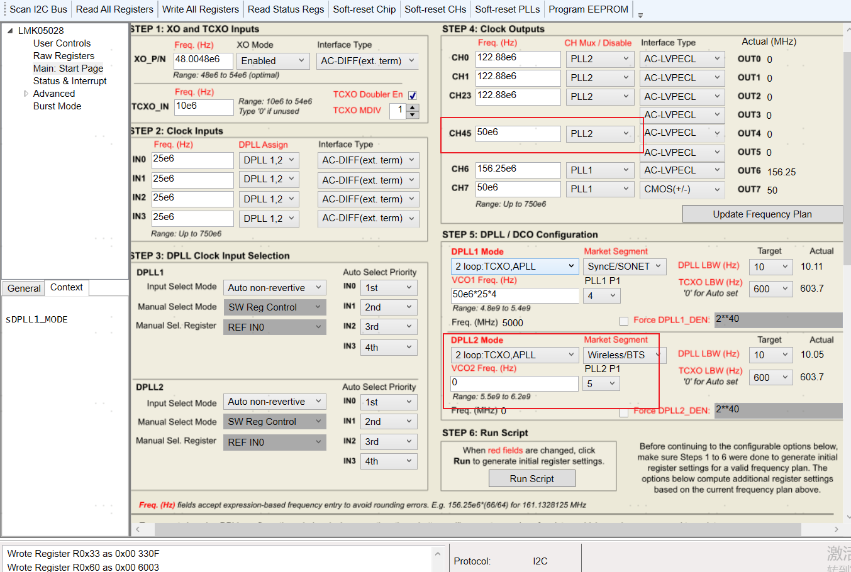
Task: Open IN1 Interface Type dropdown
Action: coord(369,180)
